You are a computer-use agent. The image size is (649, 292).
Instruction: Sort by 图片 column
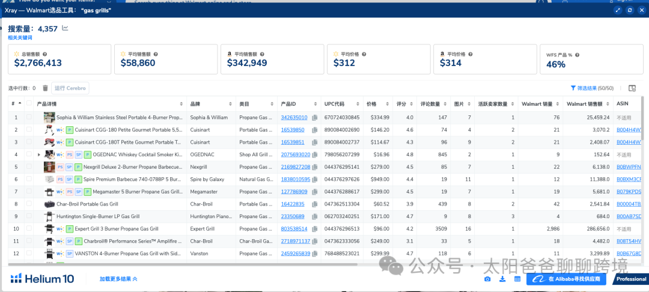(470, 104)
